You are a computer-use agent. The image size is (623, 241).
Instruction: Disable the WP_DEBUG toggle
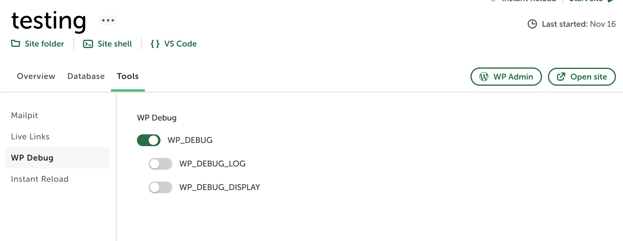click(x=149, y=140)
